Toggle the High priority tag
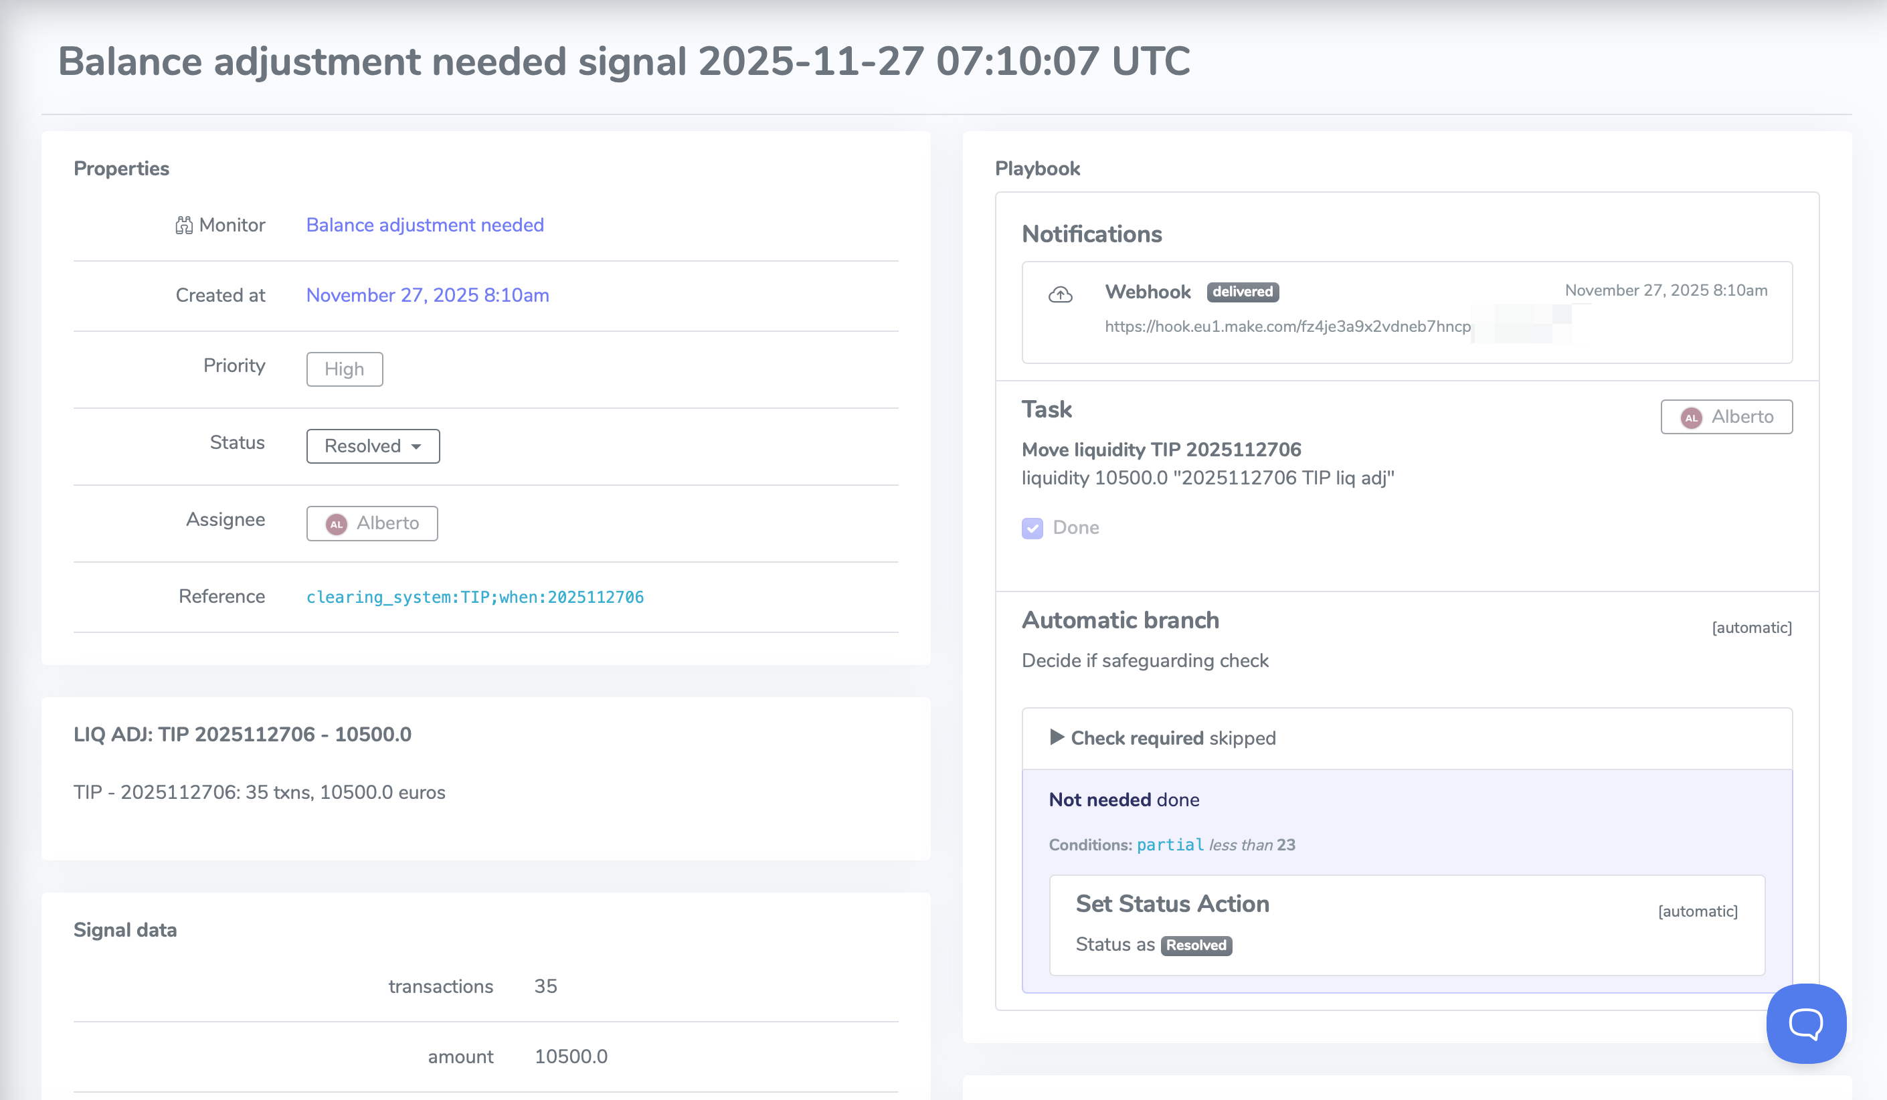This screenshot has height=1100, width=1887. pyautogui.click(x=344, y=369)
